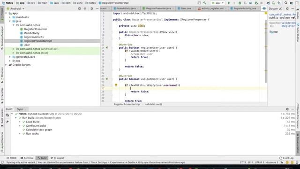Open the AVD Manager icon
The height and width of the screenshot is (169, 300).
tap(274, 3)
